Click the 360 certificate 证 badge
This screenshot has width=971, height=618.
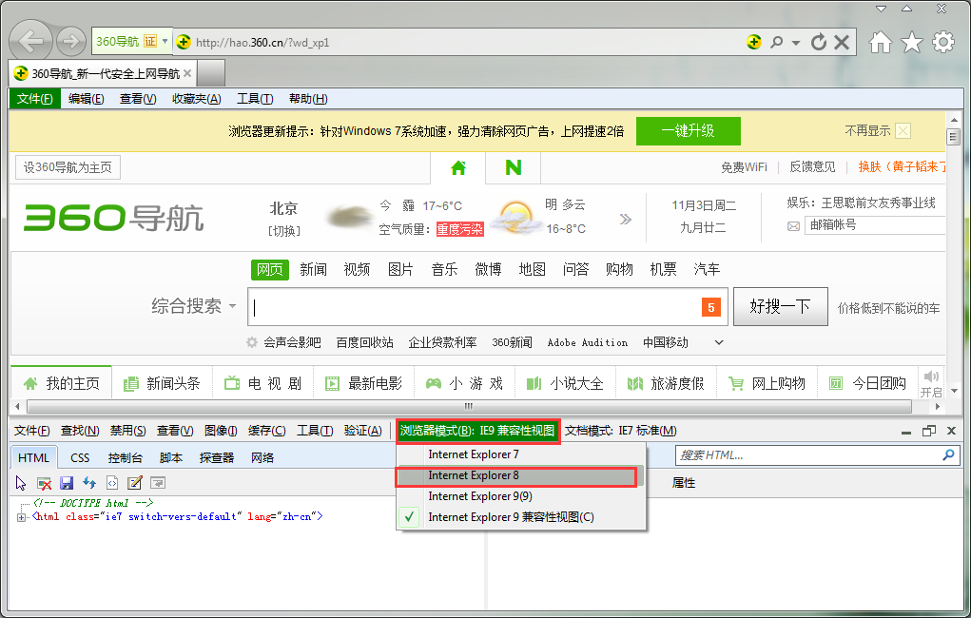pos(150,42)
